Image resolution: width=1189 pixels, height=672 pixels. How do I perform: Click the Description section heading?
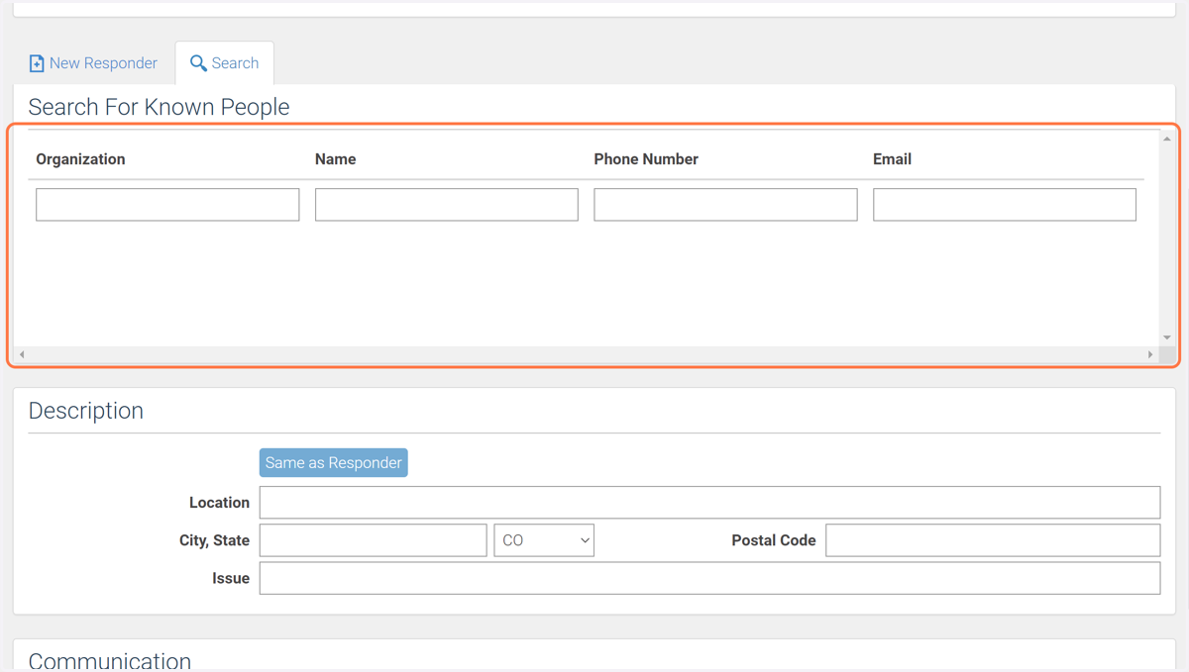point(86,411)
